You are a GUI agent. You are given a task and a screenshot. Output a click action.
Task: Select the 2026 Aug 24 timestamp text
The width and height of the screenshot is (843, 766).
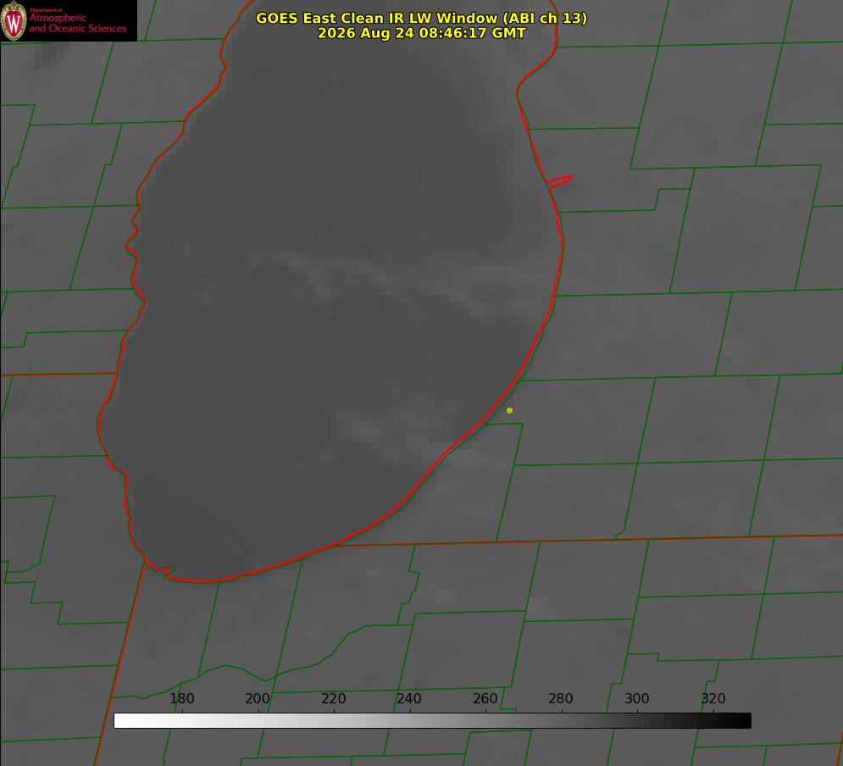click(421, 33)
